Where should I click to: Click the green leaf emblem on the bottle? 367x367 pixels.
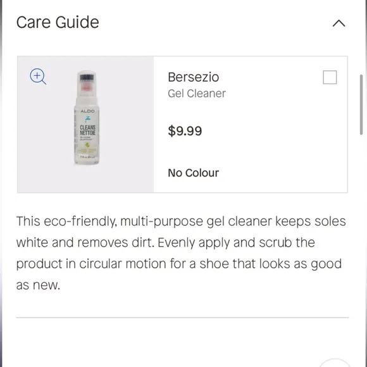pyautogui.click(x=87, y=146)
